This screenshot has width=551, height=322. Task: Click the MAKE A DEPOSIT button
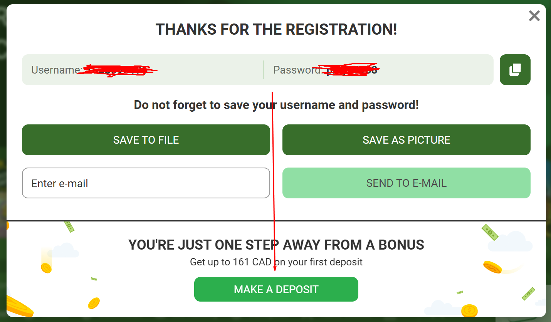tap(276, 289)
